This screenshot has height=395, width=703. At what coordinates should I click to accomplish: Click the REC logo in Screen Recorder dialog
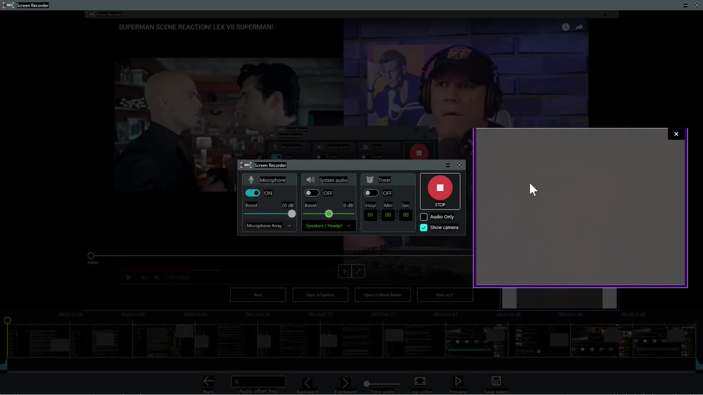[246, 165]
